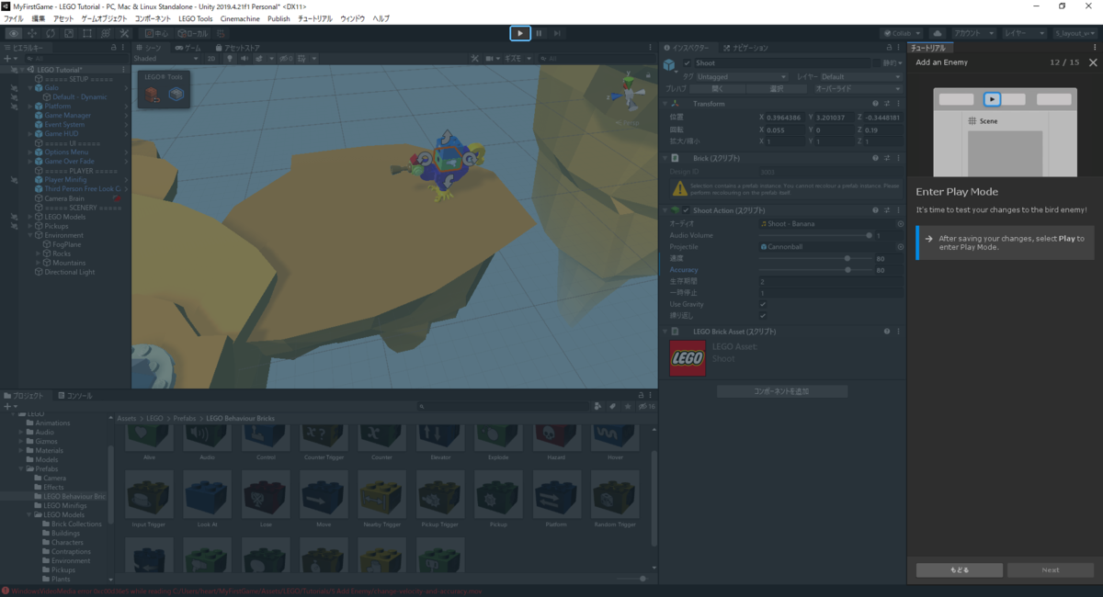Click the Hazard brick prefab

pos(557,442)
